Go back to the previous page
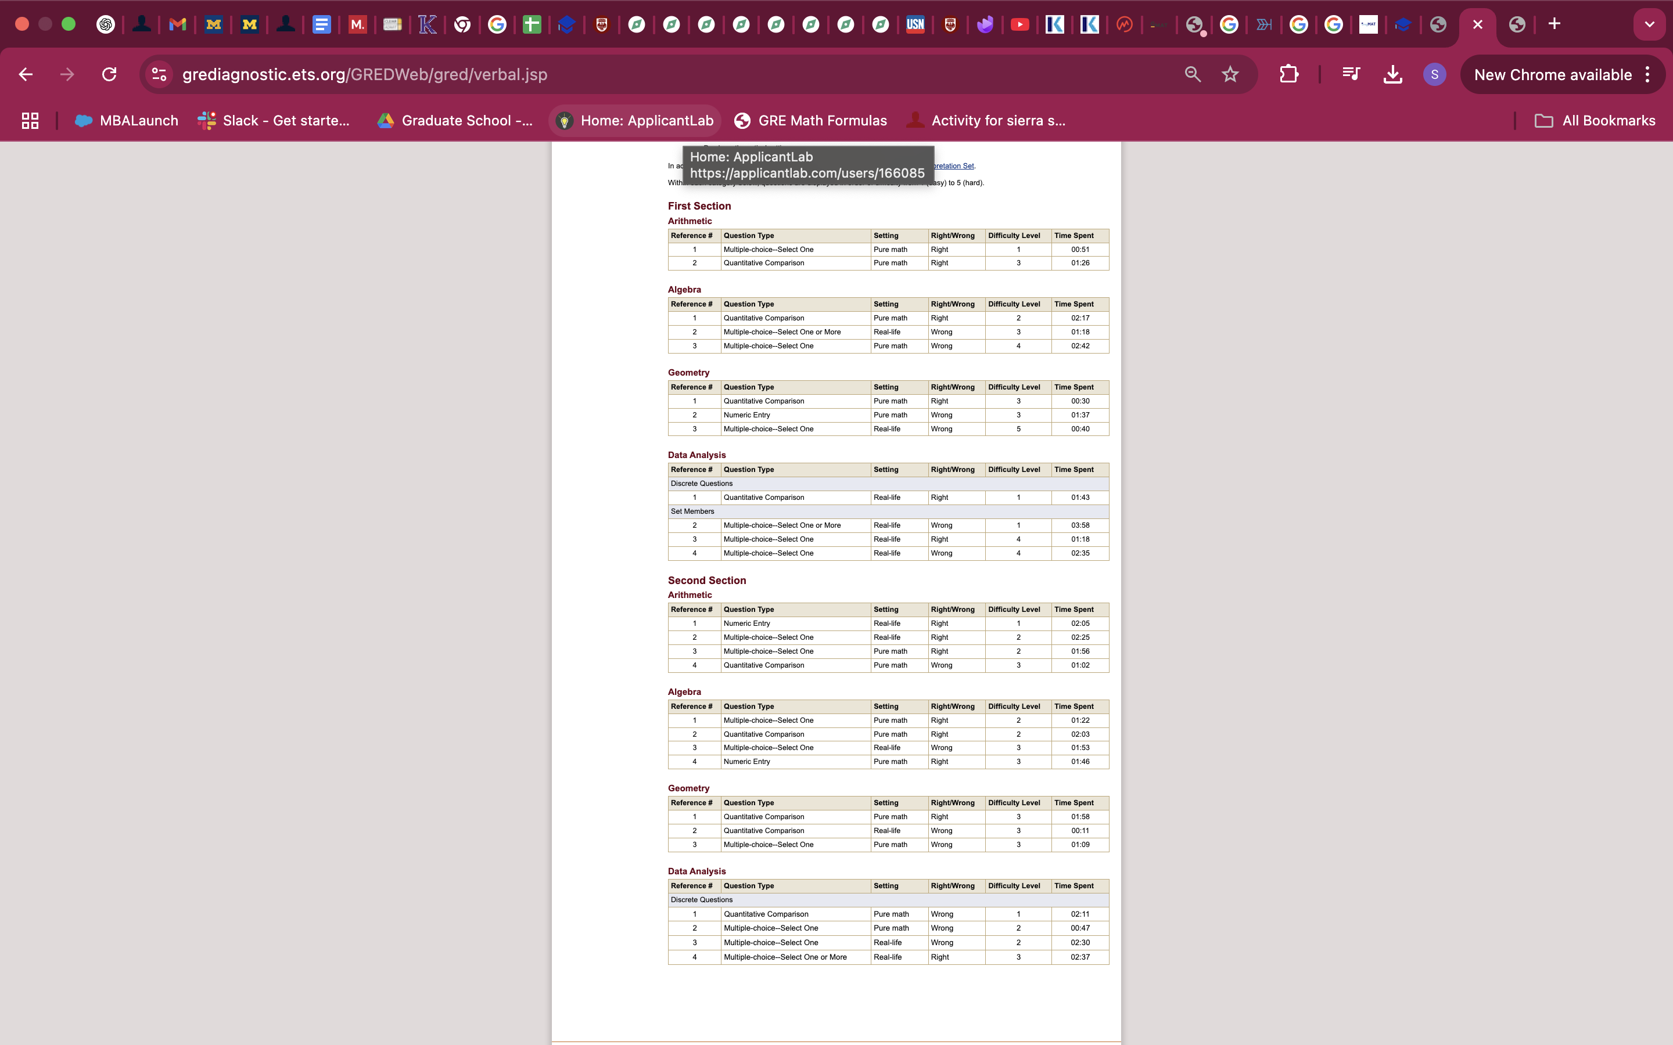 click(26, 75)
